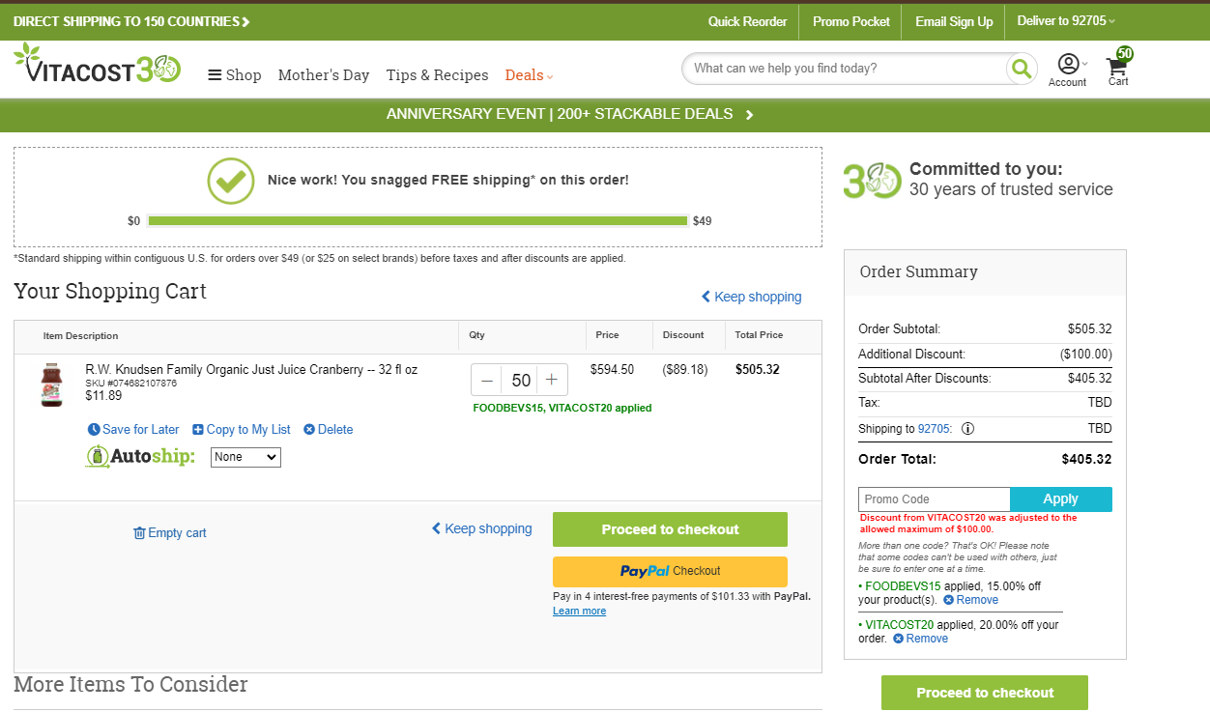This screenshot has width=1210, height=712.
Task: Remove the VITACOST20 promo code
Action: (x=920, y=639)
